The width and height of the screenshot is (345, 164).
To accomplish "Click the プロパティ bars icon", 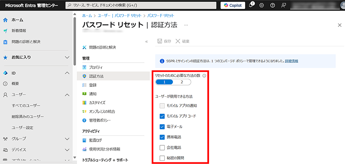I will click(84, 67).
